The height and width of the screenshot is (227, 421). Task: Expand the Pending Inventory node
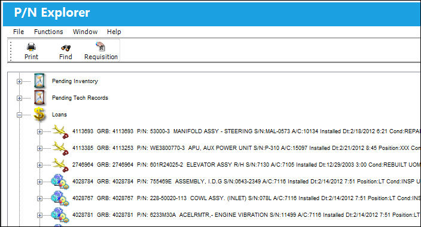[x=19, y=81]
